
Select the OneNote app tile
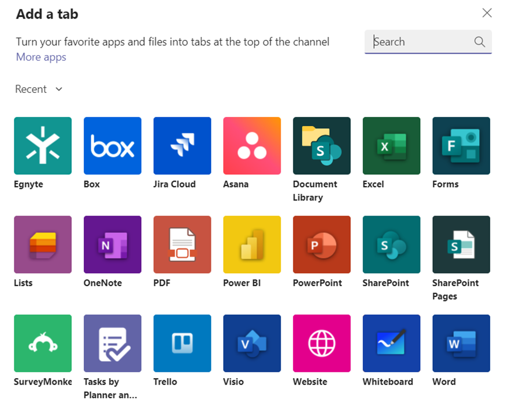(x=112, y=245)
